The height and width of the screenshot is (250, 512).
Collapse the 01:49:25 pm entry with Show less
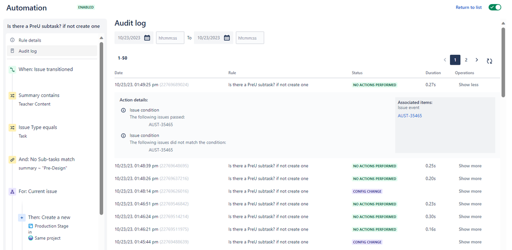click(x=468, y=85)
